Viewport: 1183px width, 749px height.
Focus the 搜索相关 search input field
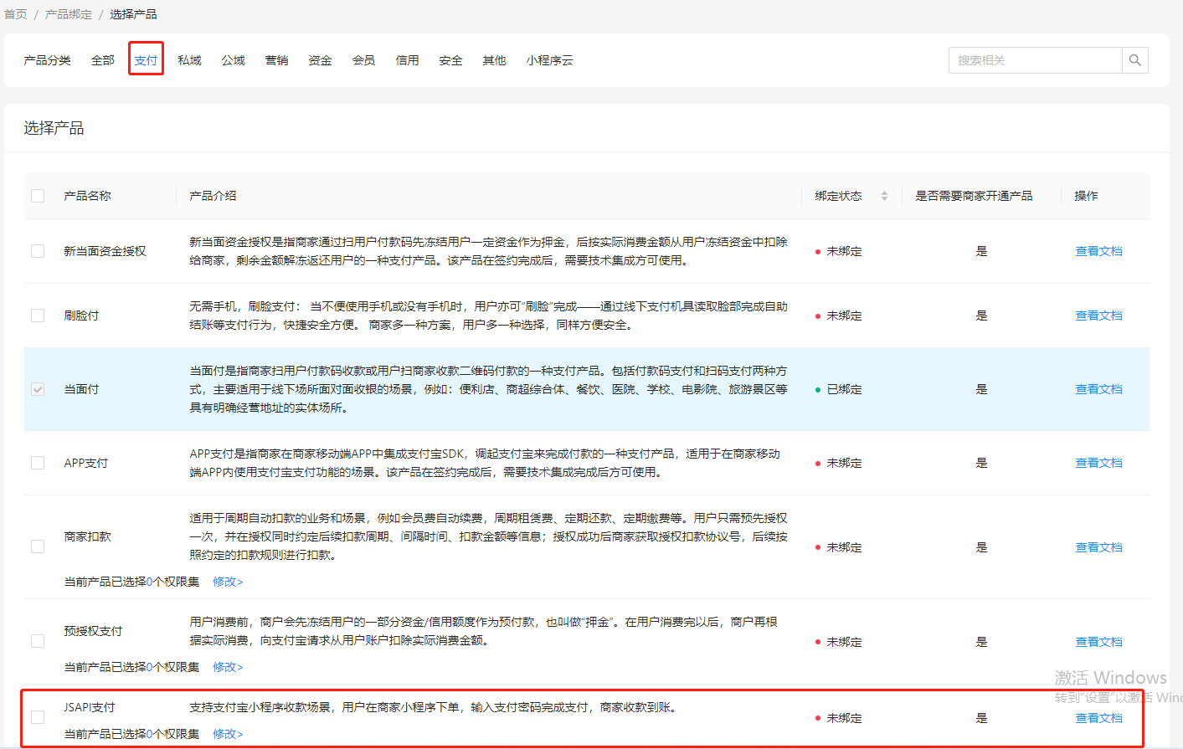[1035, 60]
